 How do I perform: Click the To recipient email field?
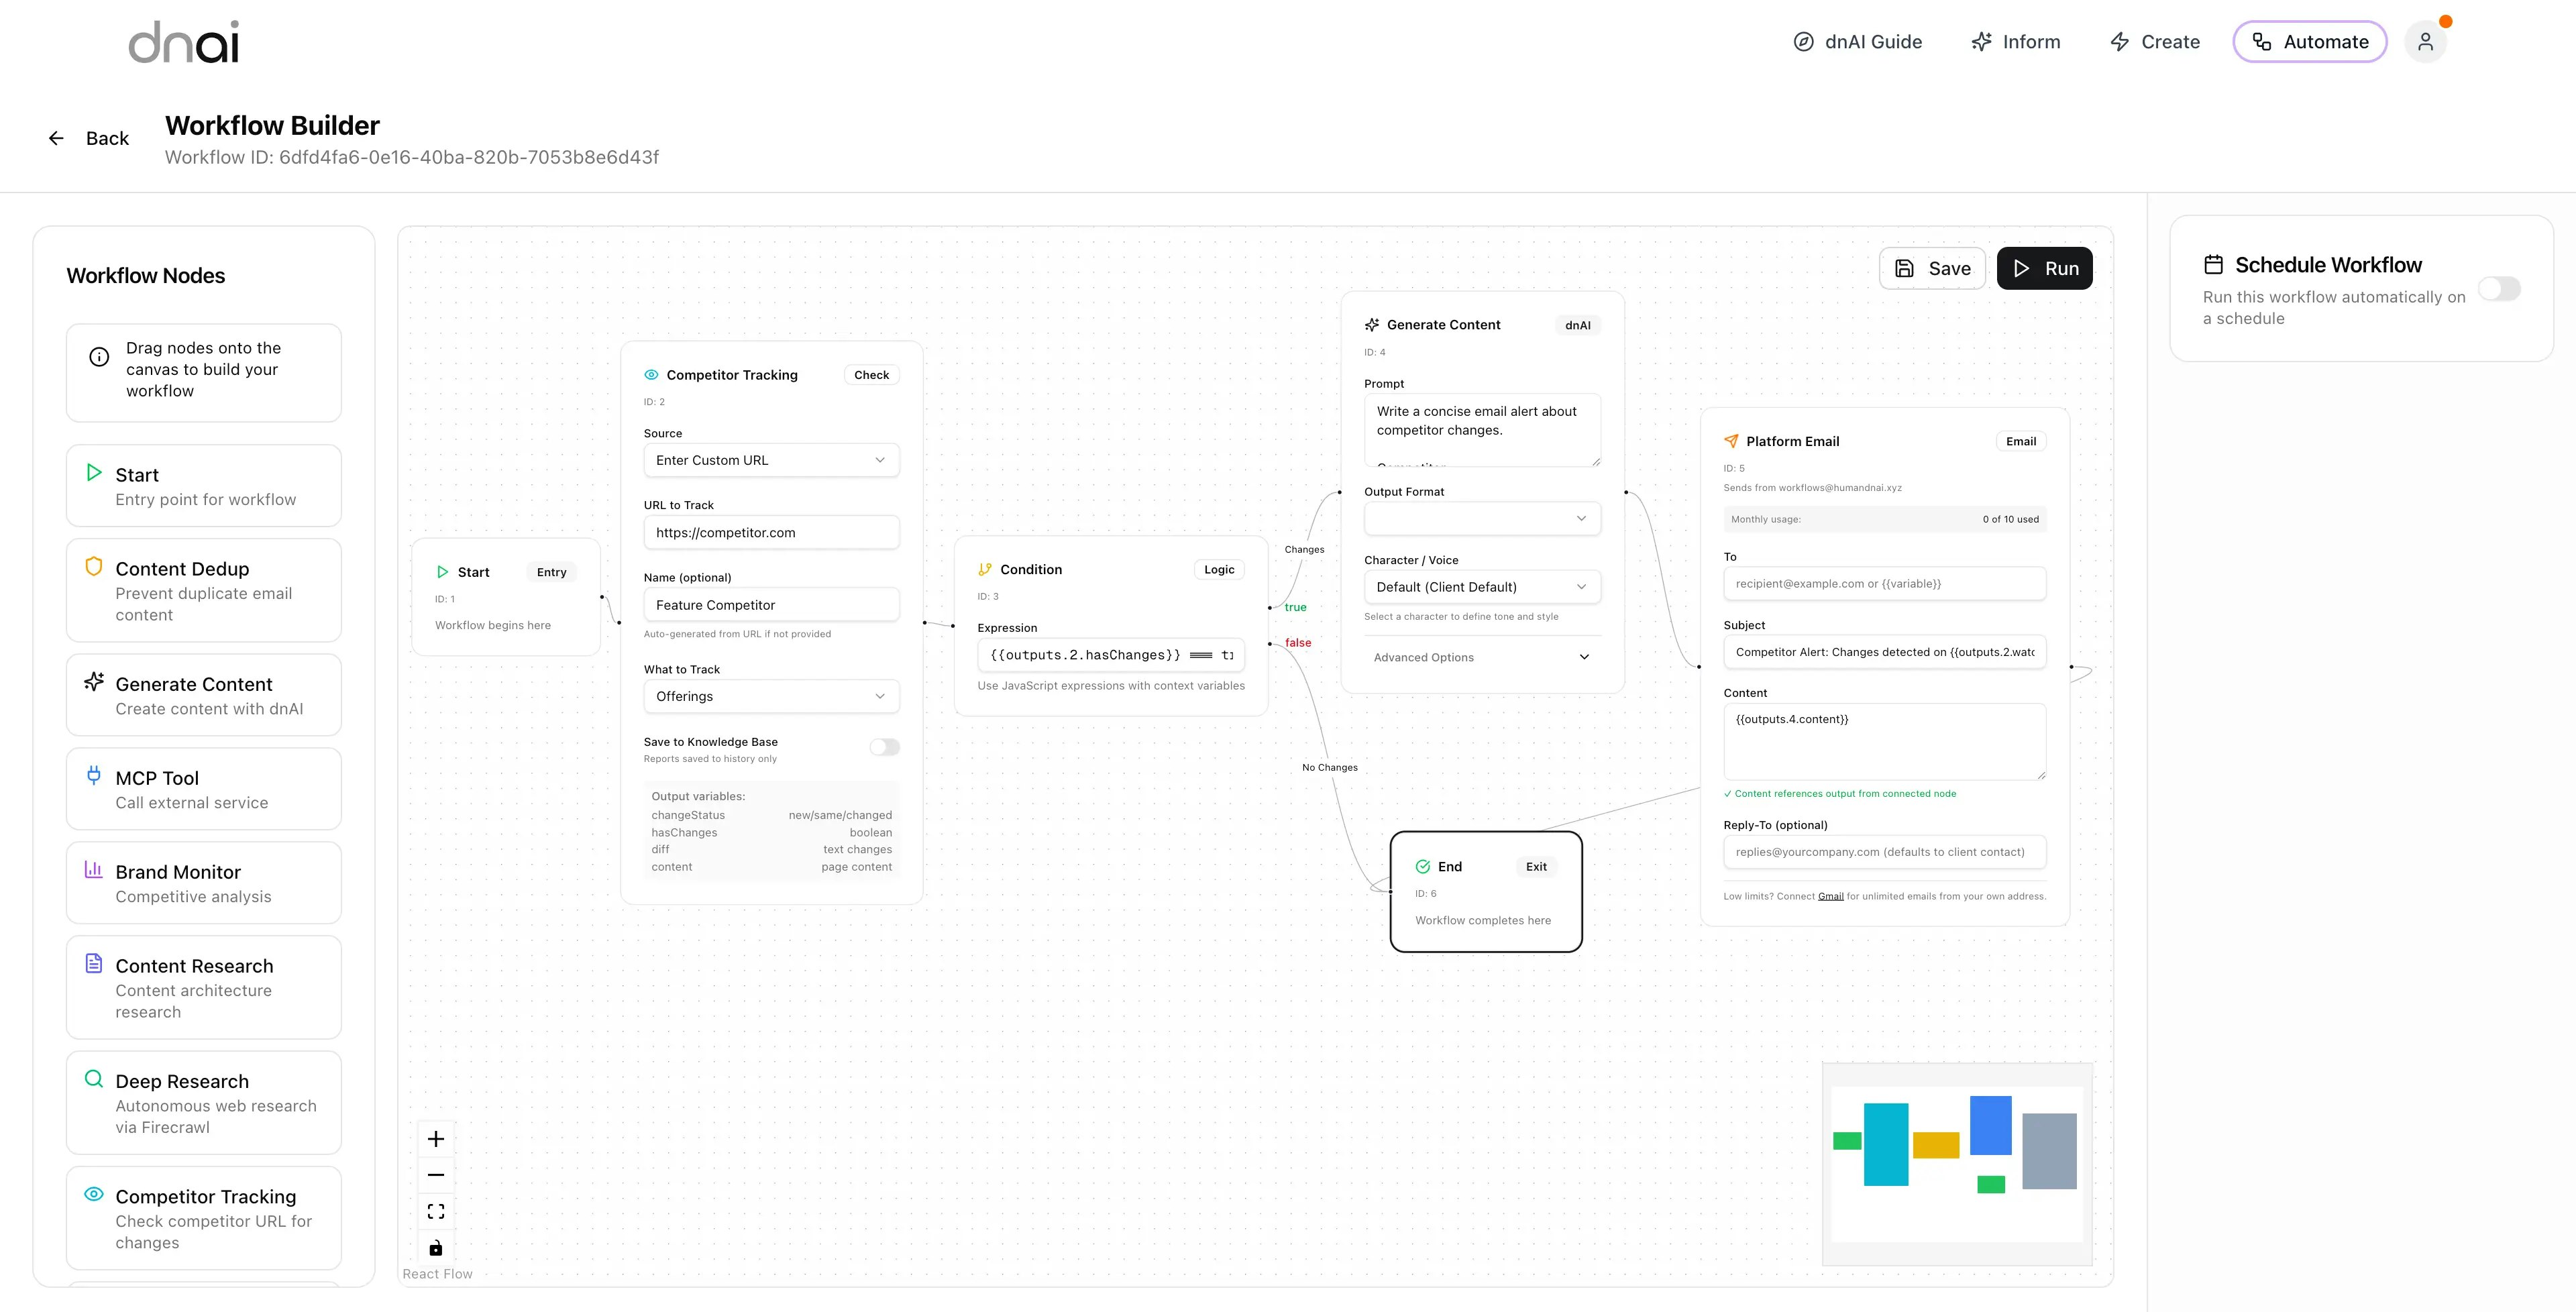pyautogui.click(x=1884, y=584)
